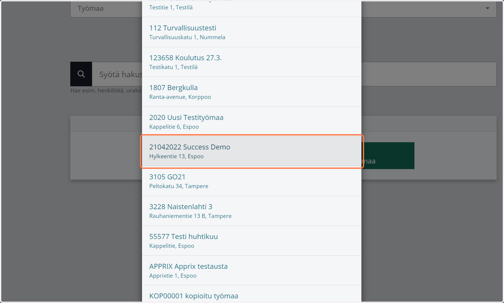Image resolution: width=504 pixels, height=303 pixels.
Task: Select 3228 Naistenlahti 3 entry
Action: pos(252,211)
